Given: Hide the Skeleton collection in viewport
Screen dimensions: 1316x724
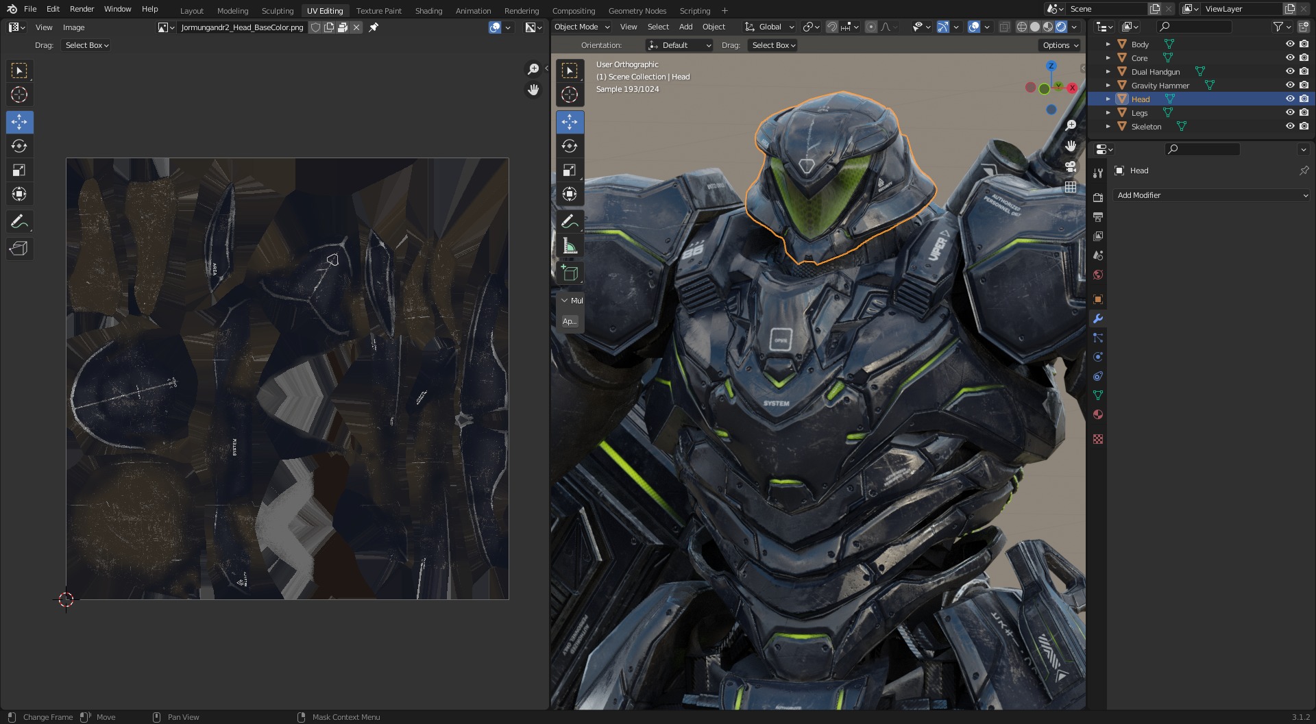Looking at the screenshot, I should (x=1290, y=126).
